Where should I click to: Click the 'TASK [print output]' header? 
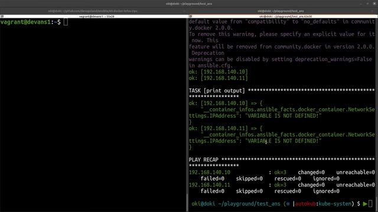pos(217,91)
